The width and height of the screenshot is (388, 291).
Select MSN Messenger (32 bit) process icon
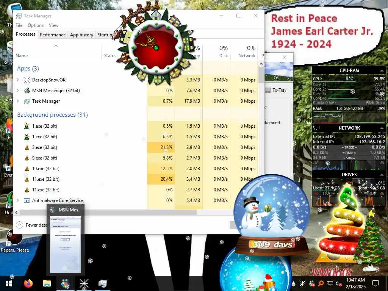click(x=27, y=90)
